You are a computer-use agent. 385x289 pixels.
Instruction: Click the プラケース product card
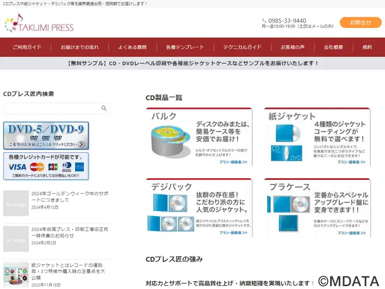pyautogui.click(x=317, y=208)
